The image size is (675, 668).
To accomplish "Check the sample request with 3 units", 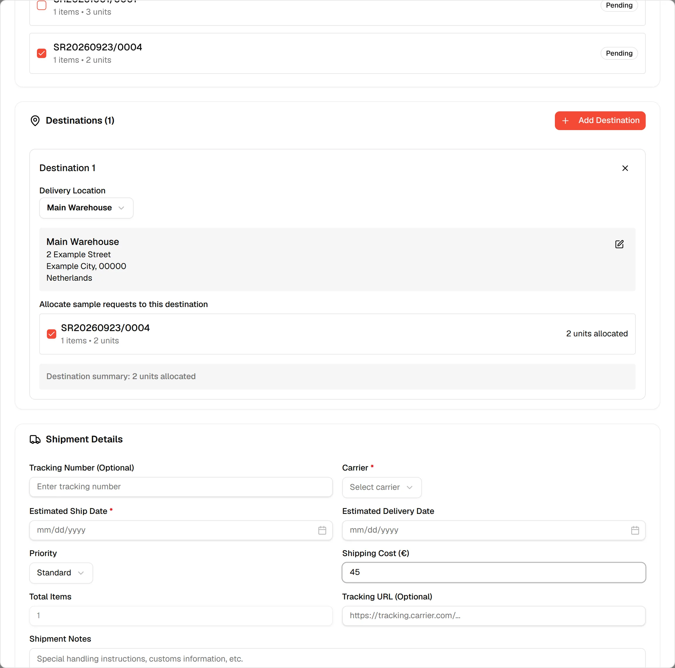I will click(x=42, y=5).
